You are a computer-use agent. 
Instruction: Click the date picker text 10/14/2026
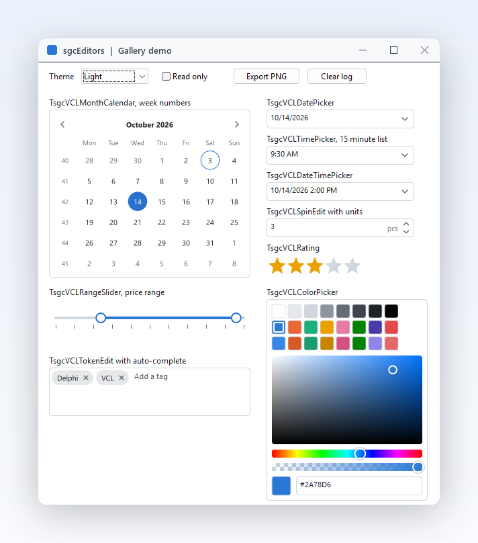[x=289, y=118]
